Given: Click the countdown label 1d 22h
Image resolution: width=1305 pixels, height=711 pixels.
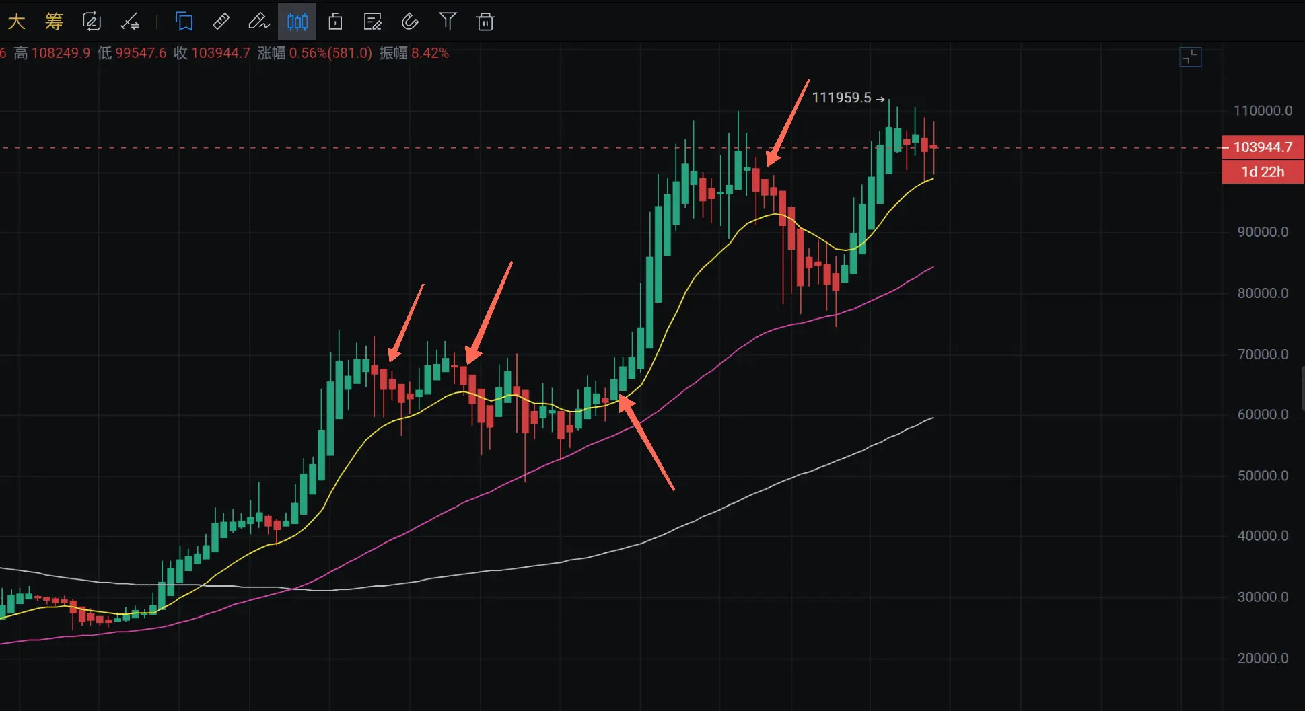Looking at the screenshot, I should pyautogui.click(x=1263, y=172).
